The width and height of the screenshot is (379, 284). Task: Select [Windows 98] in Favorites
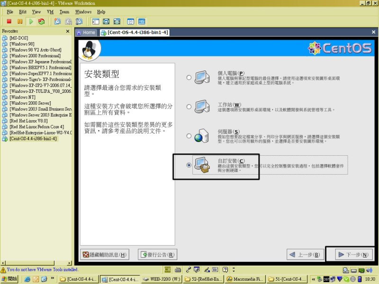coord(22,44)
